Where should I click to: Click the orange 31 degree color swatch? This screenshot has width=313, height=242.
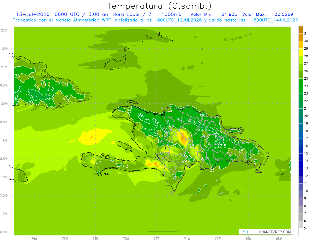click(x=301, y=30)
